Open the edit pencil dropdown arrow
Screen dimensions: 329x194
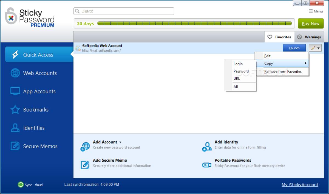click(x=318, y=47)
